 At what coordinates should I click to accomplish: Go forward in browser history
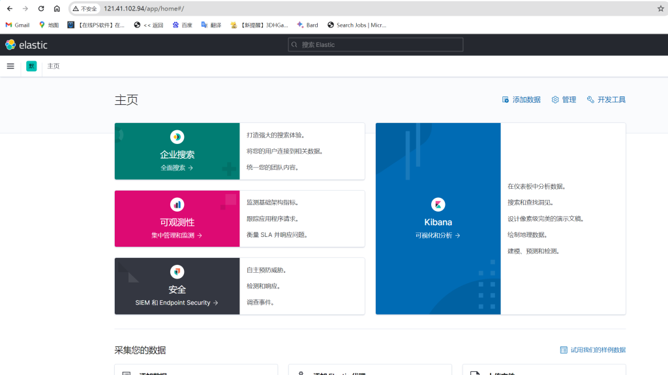tap(25, 8)
